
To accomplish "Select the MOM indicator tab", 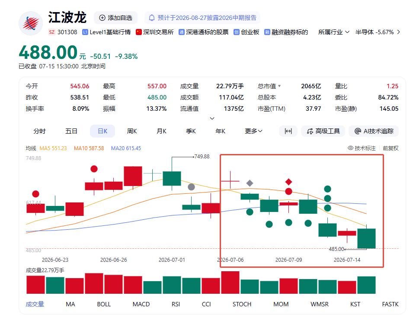I will 281,304.
